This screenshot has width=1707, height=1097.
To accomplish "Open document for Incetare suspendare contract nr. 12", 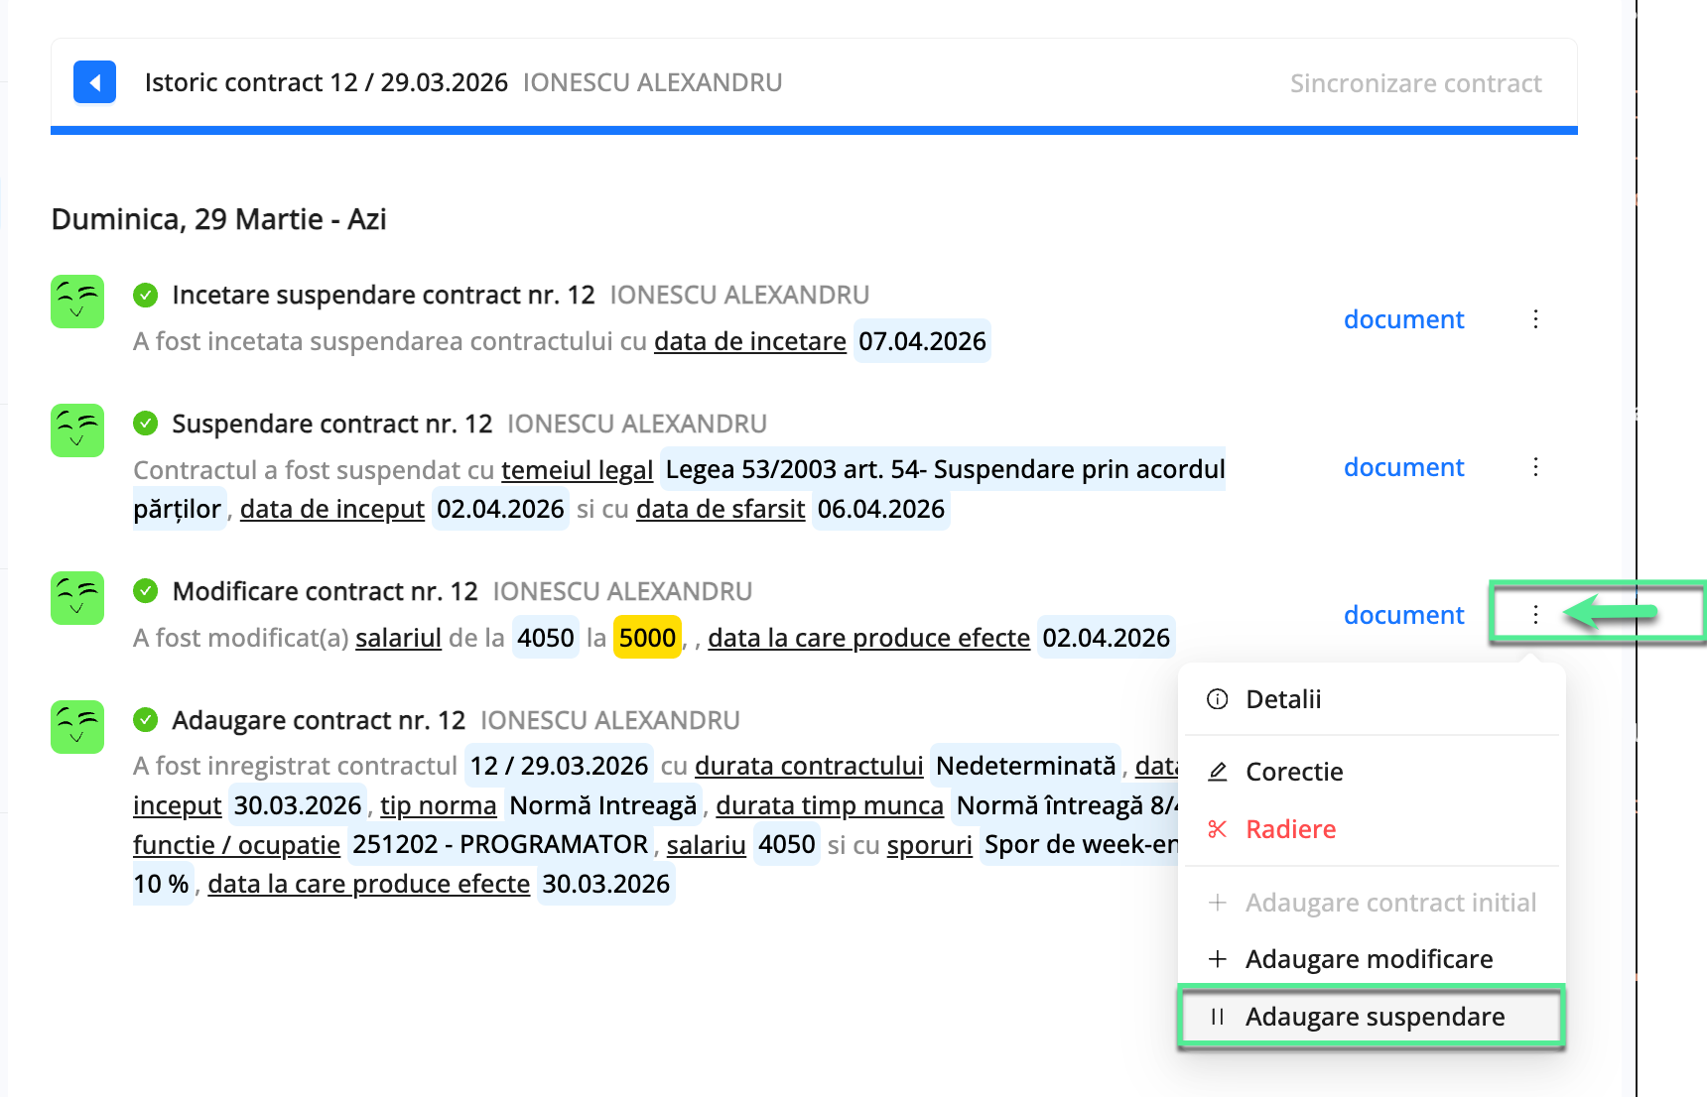I will (x=1403, y=319).
